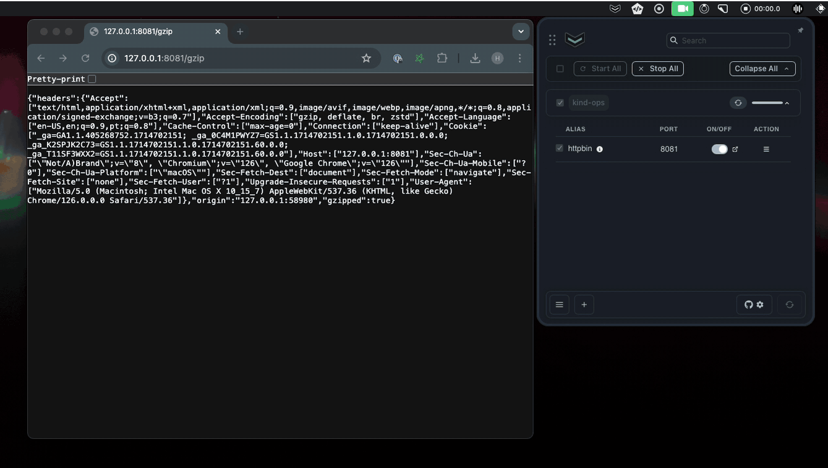This screenshot has height=468, width=828.
Task: Open the browser tab list dropdown arrow
Action: pos(521,31)
